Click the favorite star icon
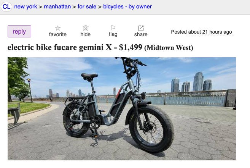This screenshot has width=250, height=168. pos(58,28)
